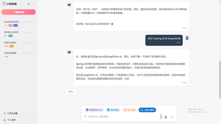
Task: Start a new chat with 新建对话 button
Action: pos(19,12)
